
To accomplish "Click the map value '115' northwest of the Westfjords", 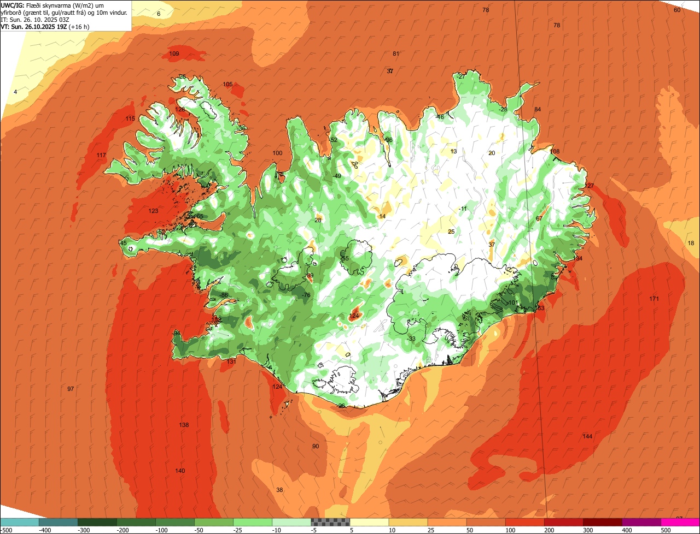I will pos(130,118).
